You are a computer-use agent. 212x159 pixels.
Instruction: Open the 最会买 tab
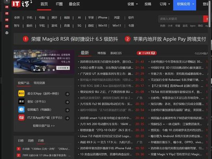coord(74,4)
